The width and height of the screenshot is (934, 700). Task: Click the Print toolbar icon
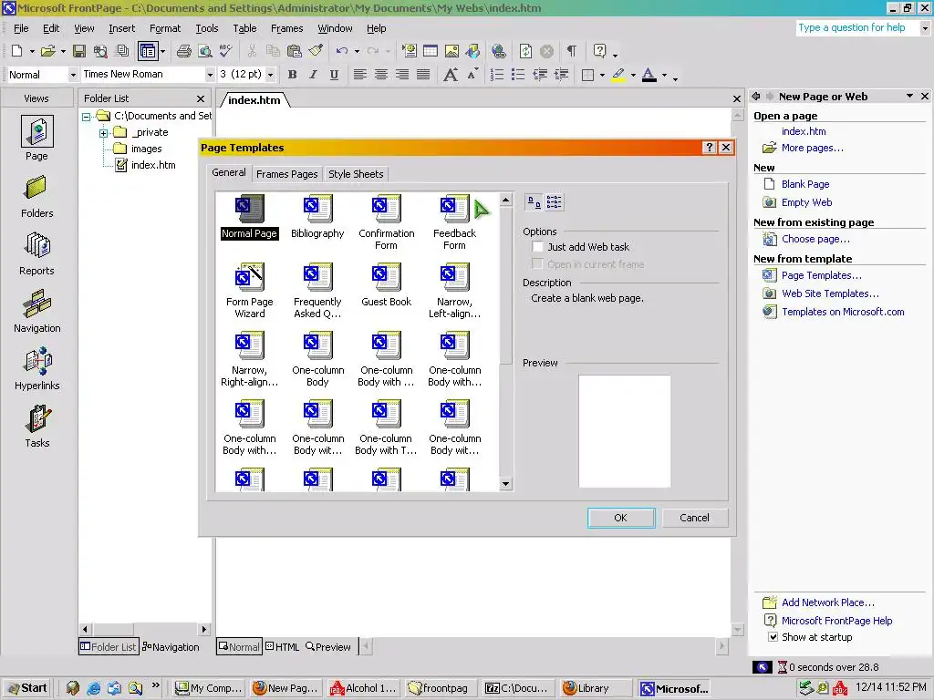pos(184,51)
